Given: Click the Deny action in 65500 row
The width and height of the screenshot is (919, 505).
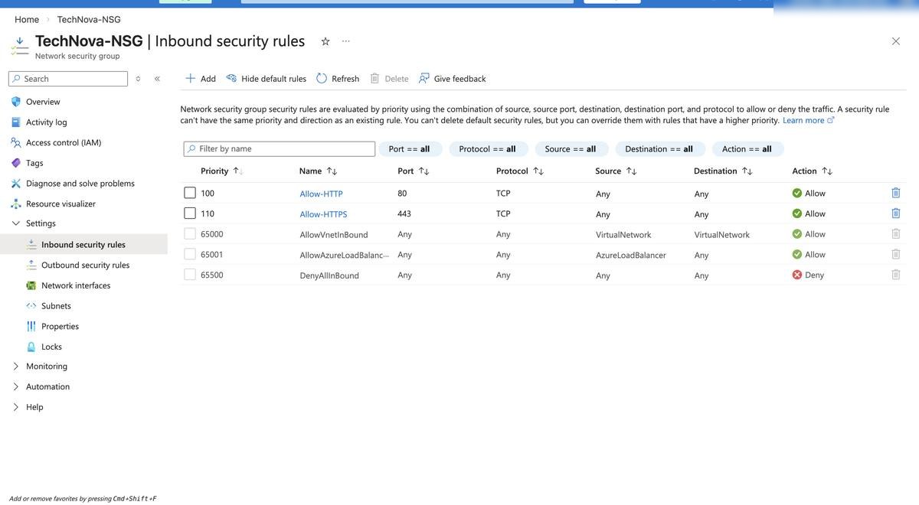Looking at the screenshot, I should pos(808,275).
